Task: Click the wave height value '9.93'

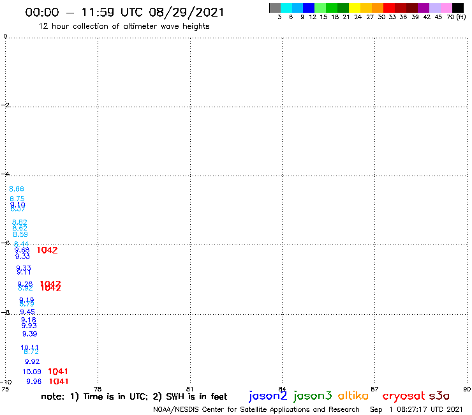Action: [x=29, y=326]
